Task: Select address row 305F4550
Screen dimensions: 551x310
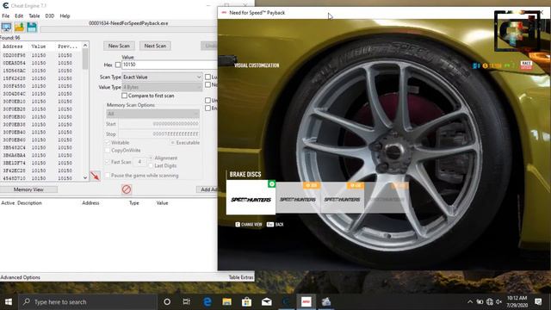Action: [x=41, y=86]
